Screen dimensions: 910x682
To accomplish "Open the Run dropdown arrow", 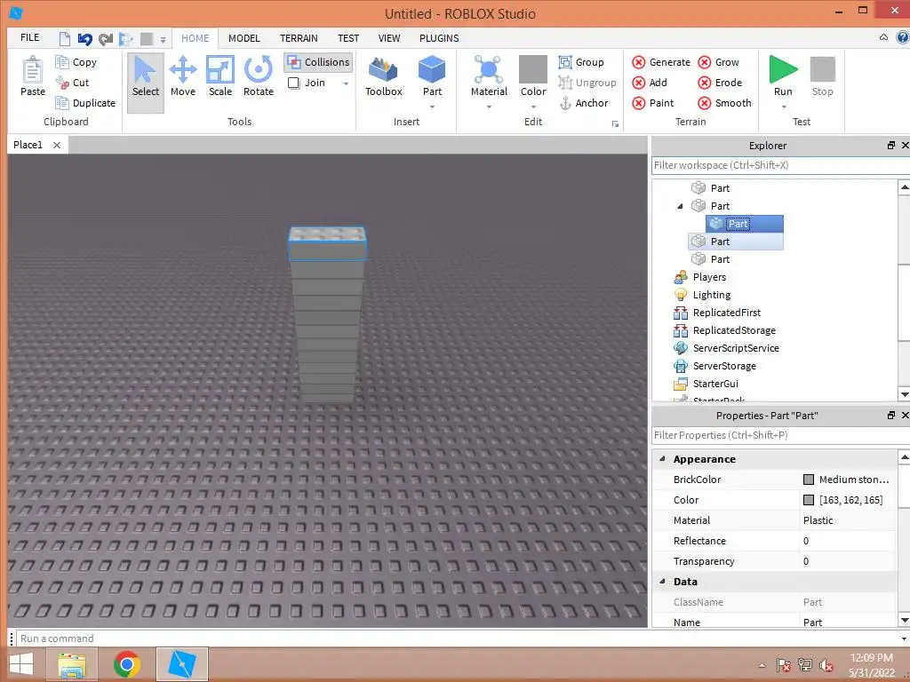I will [x=784, y=107].
